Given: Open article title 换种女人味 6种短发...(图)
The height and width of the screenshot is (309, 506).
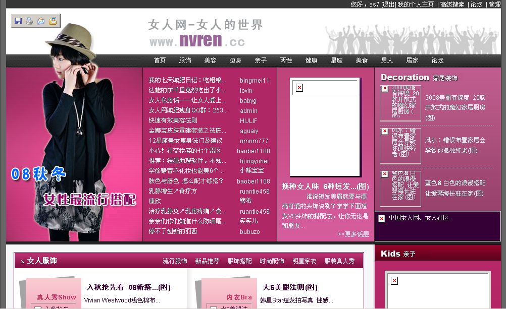Looking at the screenshot, I should point(325,187).
